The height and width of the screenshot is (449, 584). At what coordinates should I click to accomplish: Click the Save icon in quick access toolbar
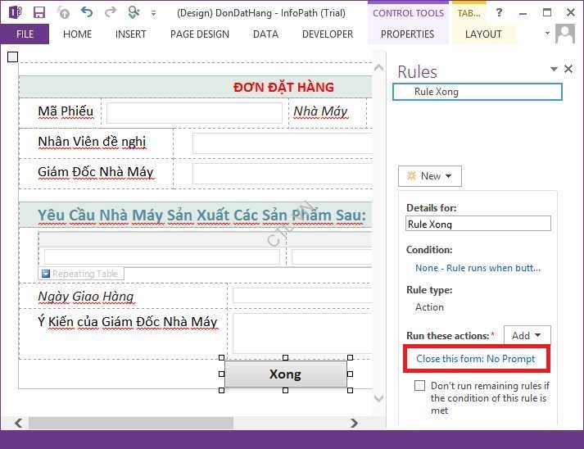click(x=38, y=12)
